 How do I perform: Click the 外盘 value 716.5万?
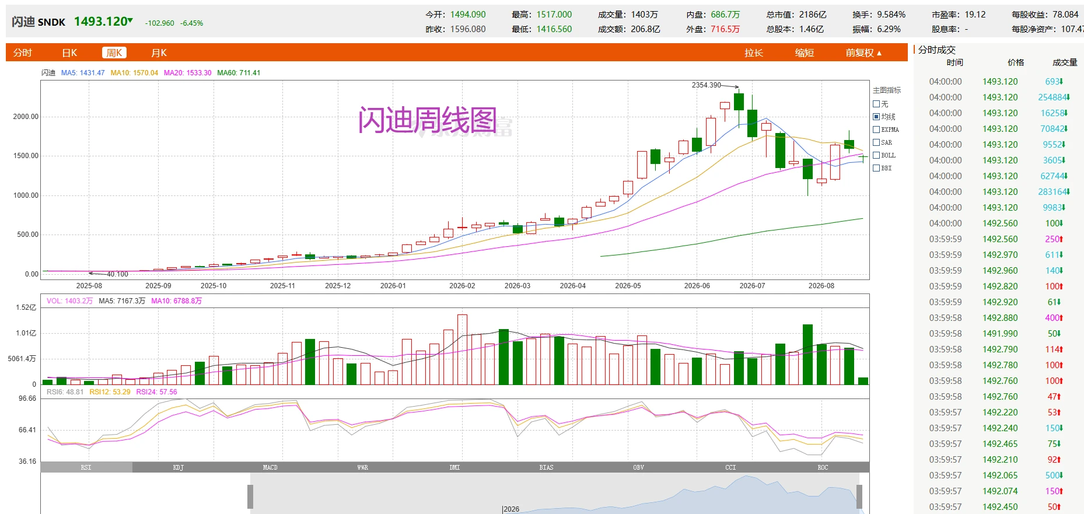point(725,29)
